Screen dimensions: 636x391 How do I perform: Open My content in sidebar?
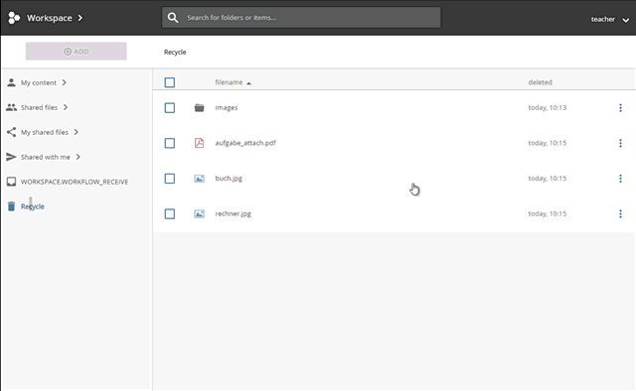[39, 82]
